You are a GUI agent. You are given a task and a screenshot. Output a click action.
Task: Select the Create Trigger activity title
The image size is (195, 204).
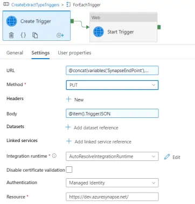click(x=36, y=22)
